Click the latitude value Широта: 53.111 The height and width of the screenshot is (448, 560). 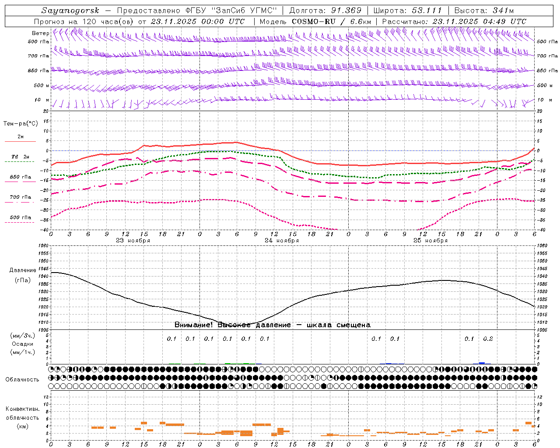408,10
